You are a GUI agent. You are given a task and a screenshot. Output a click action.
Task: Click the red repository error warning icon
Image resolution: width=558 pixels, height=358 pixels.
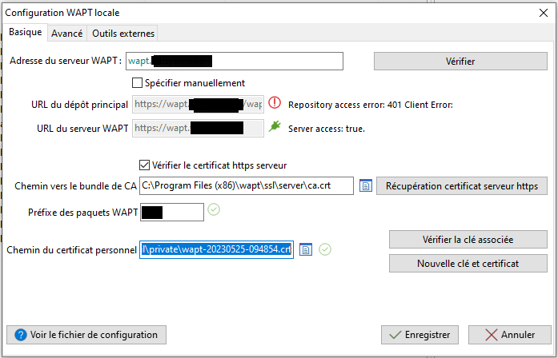(x=275, y=102)
